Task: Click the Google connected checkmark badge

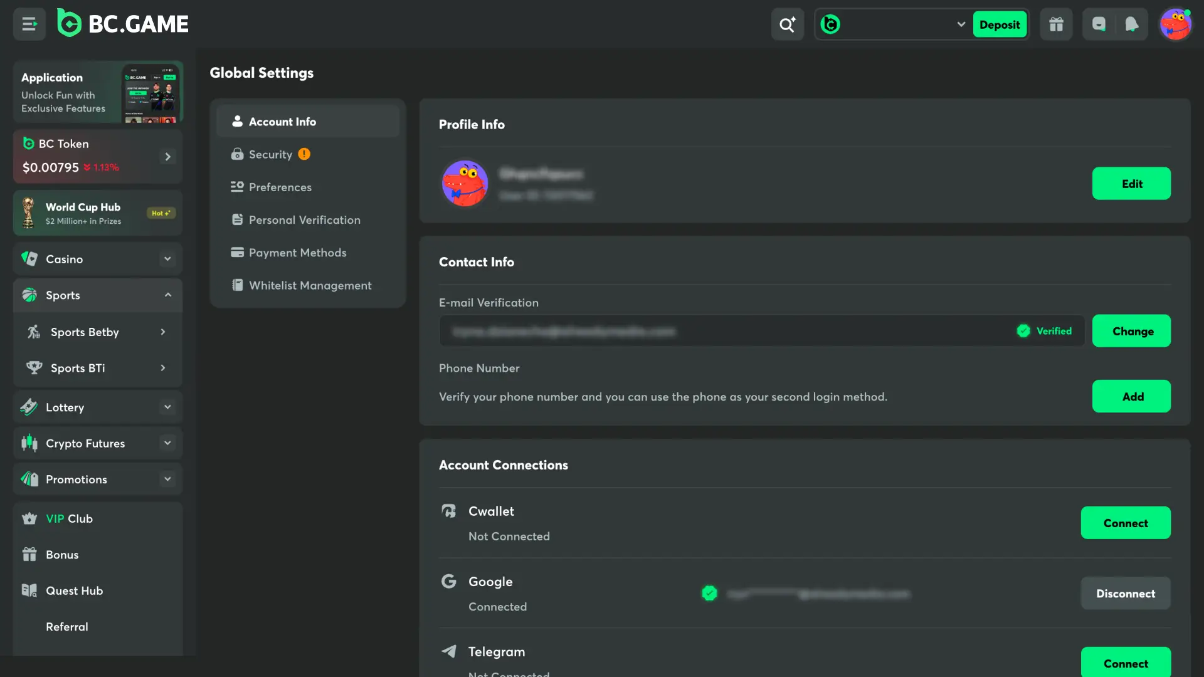Action: pyautogui.click(x=709, y=594)
